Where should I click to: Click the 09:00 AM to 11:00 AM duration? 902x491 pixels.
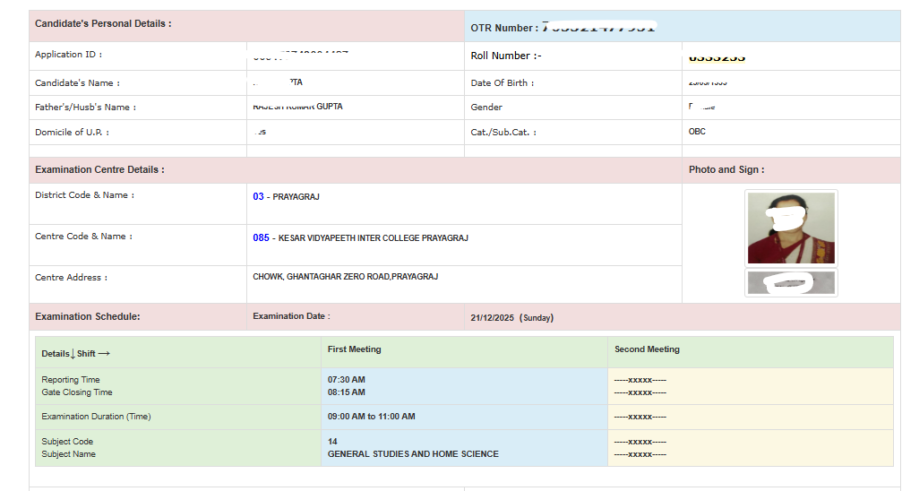371,417
